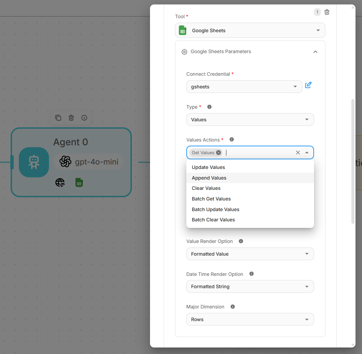The height and width of the screenshot is (354, 362).
Task: Click the info icon next to Type label
Action: pos(210,107)
